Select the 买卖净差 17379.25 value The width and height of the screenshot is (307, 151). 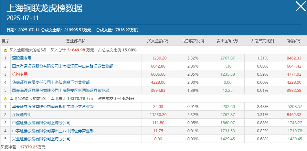pos(29,147)
